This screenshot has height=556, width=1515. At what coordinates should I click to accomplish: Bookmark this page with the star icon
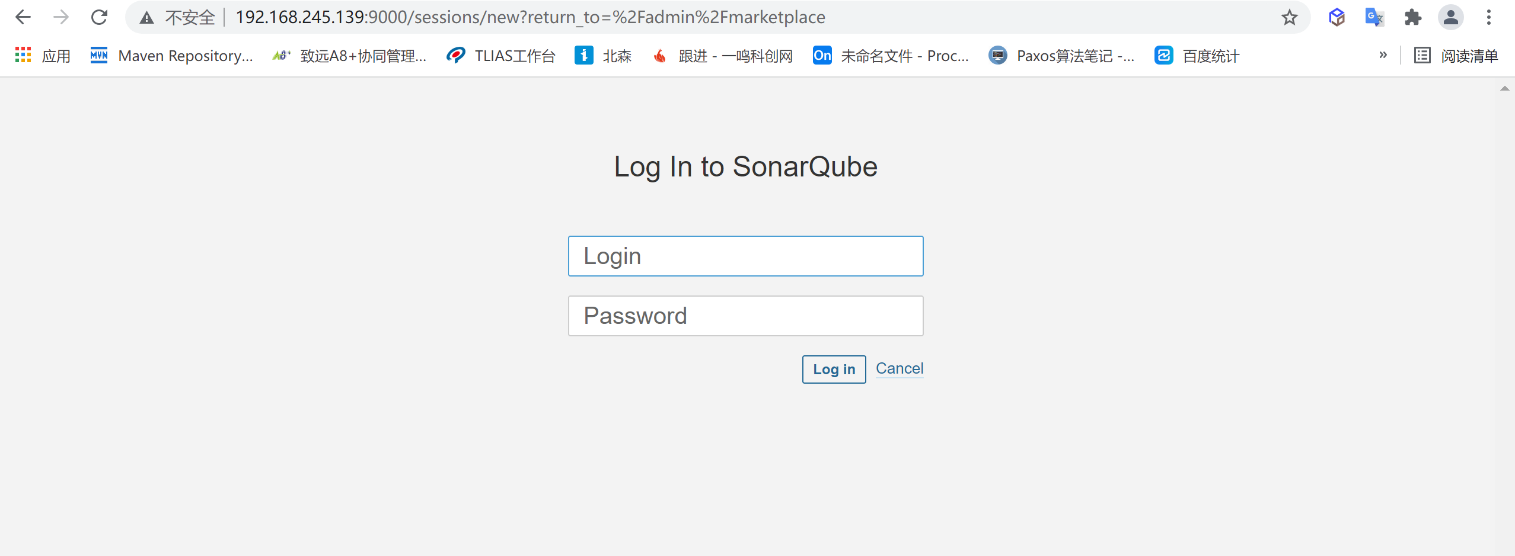coord(1289,18)
